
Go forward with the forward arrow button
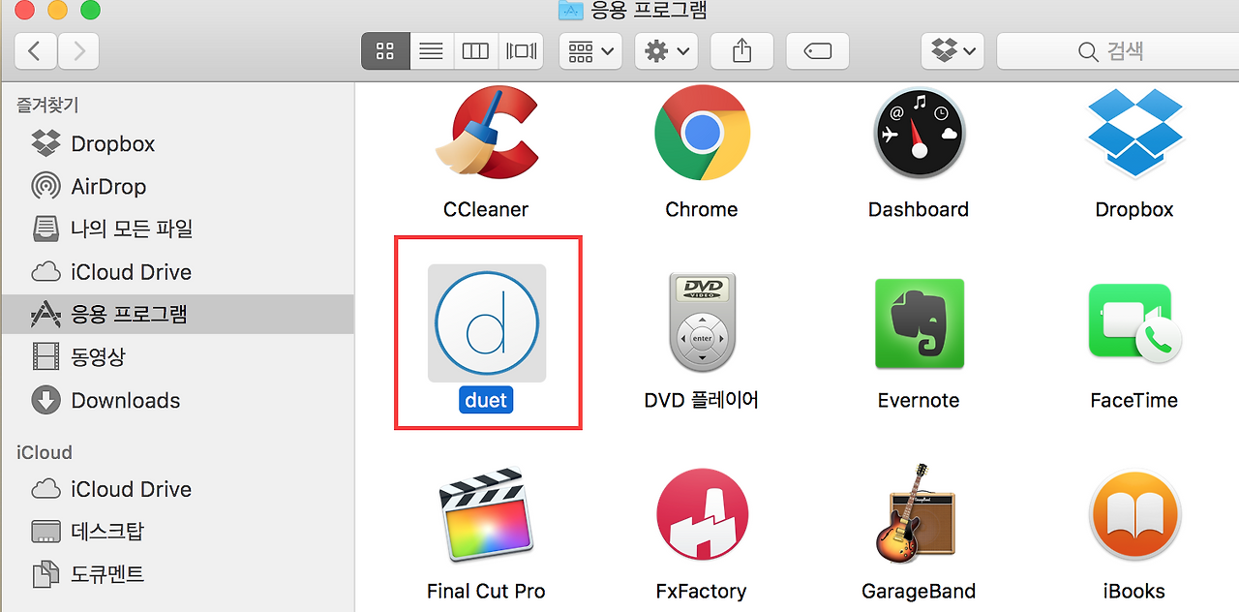pyautogui.click(x=78, y=51)
